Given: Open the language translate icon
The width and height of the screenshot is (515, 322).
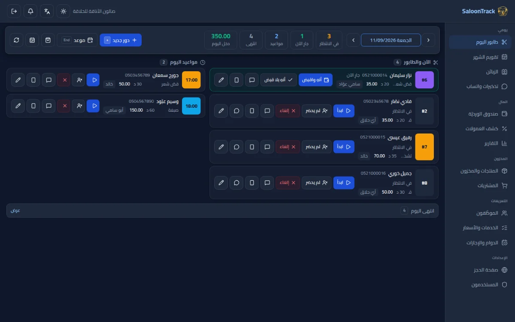Looking at the screenshot, I should pyautogui.click(x=47, y=11).
